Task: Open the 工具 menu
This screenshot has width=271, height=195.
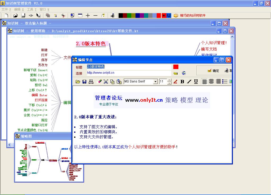Action: tap(31, 9)
